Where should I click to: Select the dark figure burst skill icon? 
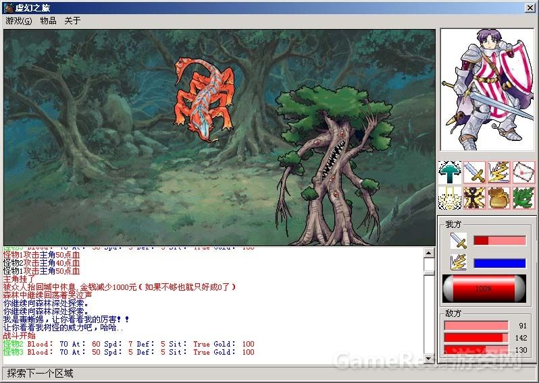click(474, 198)
